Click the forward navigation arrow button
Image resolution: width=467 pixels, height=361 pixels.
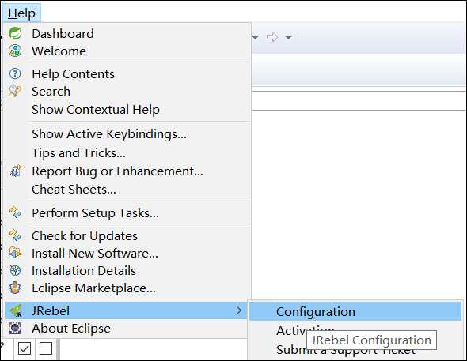coord(272,37)
